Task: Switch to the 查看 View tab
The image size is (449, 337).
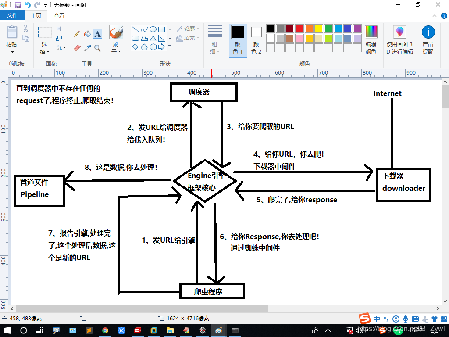Action: point(59,16)
